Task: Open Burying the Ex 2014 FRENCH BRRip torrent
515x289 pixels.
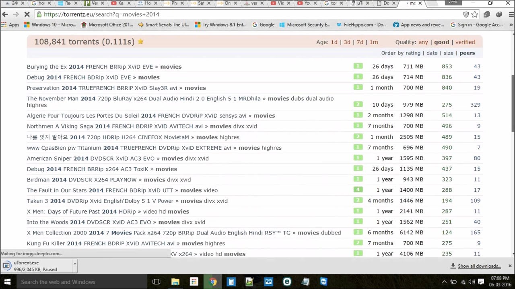Action: click(90, 67)
